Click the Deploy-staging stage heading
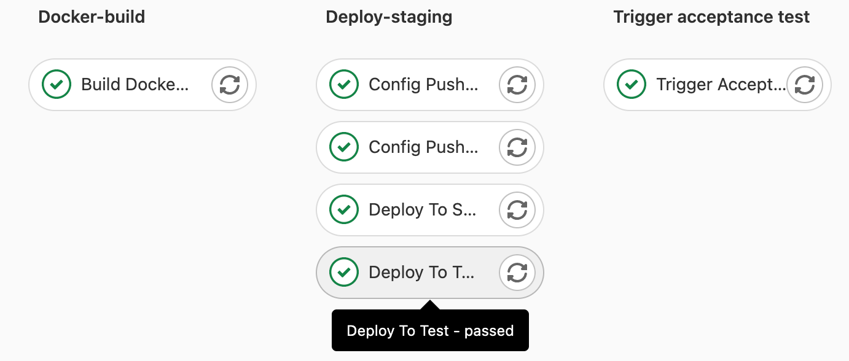 coord(389,17)
